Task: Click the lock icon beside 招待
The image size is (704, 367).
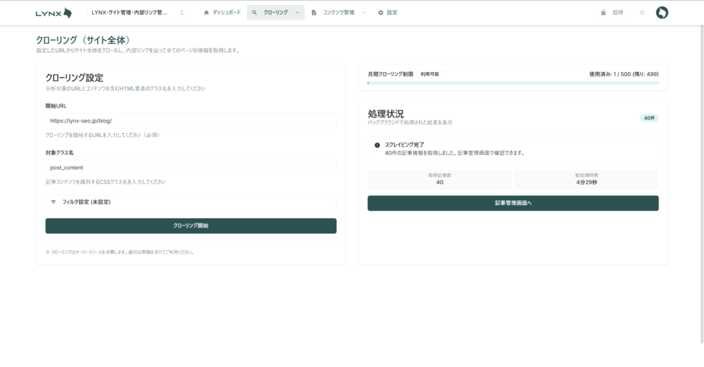Action: tap(603, 12)
